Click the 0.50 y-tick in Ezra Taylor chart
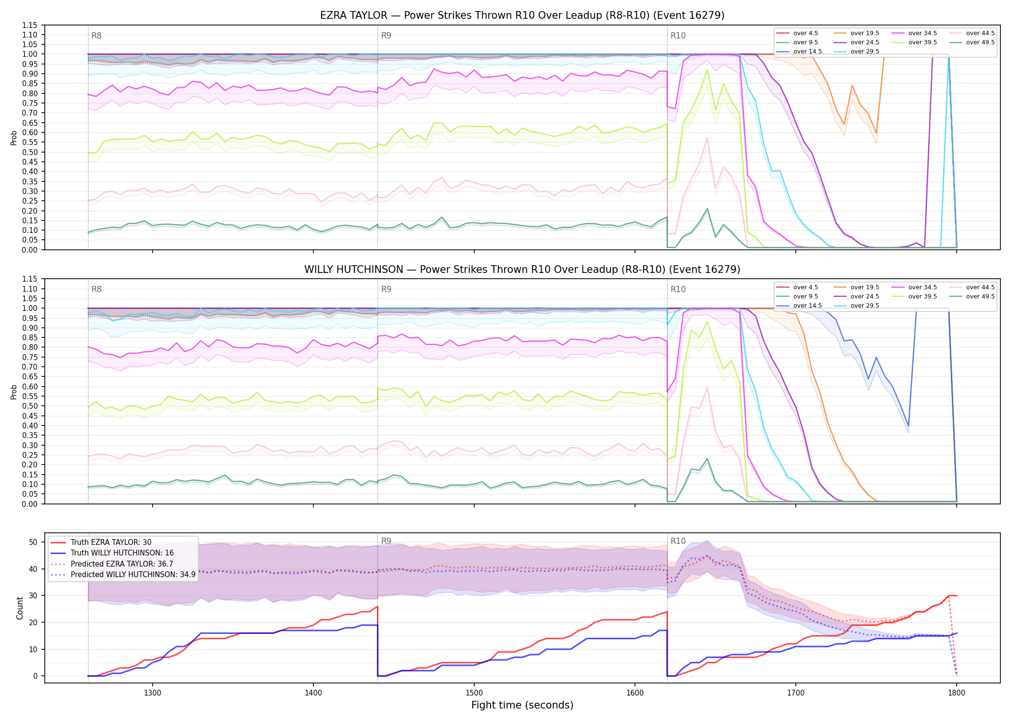1011x722 pixels. click(30, 152)
